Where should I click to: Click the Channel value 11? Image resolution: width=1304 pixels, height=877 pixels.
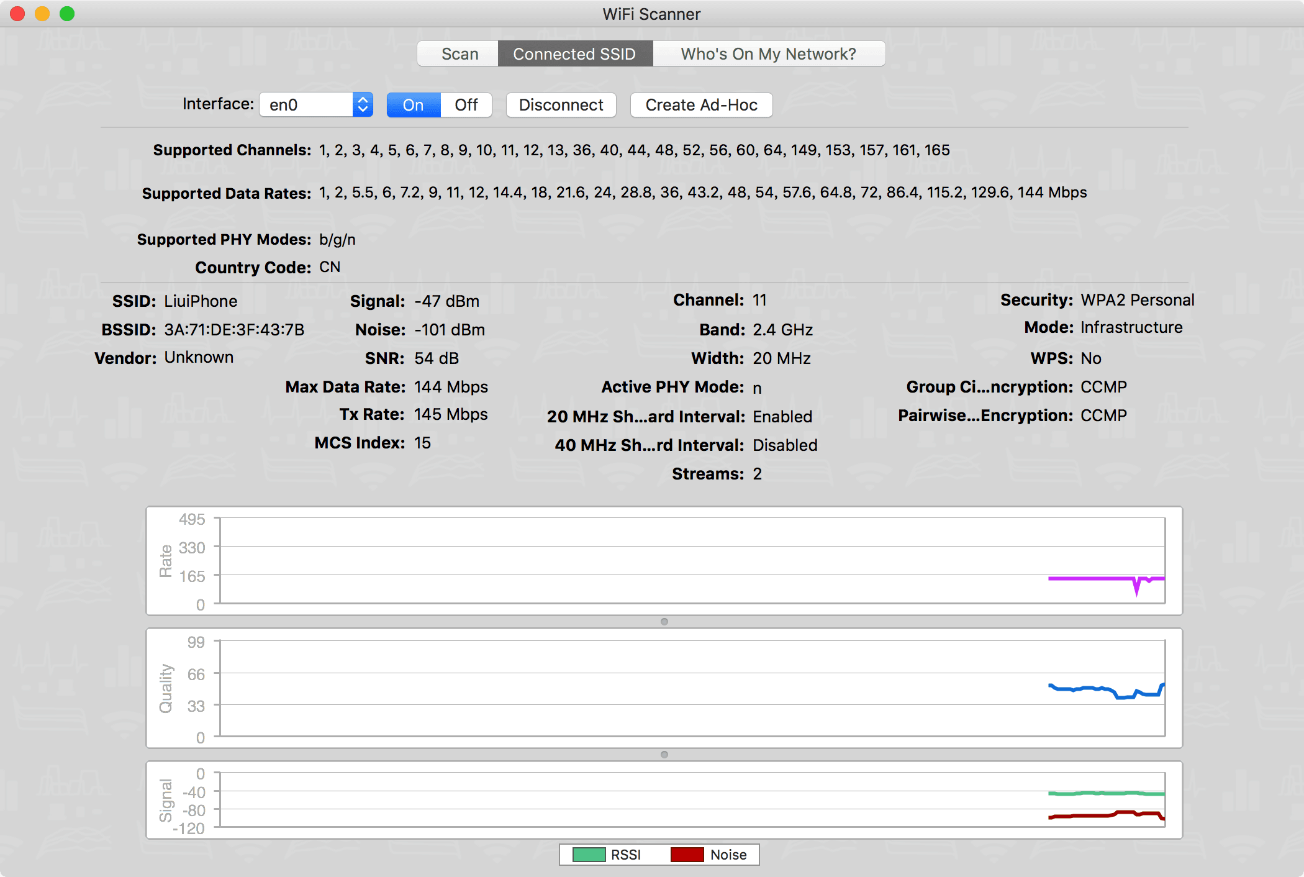coord(760,300)
